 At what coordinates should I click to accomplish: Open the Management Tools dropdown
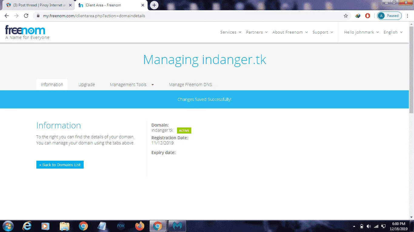[132, 85]
